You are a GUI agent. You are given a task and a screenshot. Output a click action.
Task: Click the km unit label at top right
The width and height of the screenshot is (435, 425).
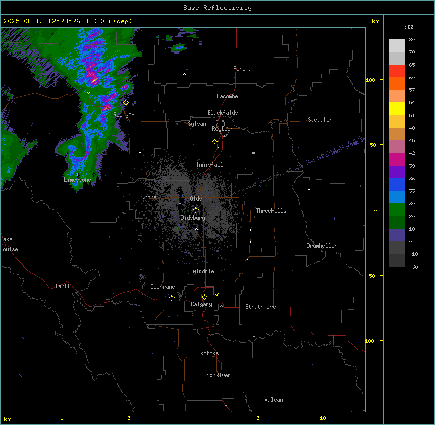375,21
